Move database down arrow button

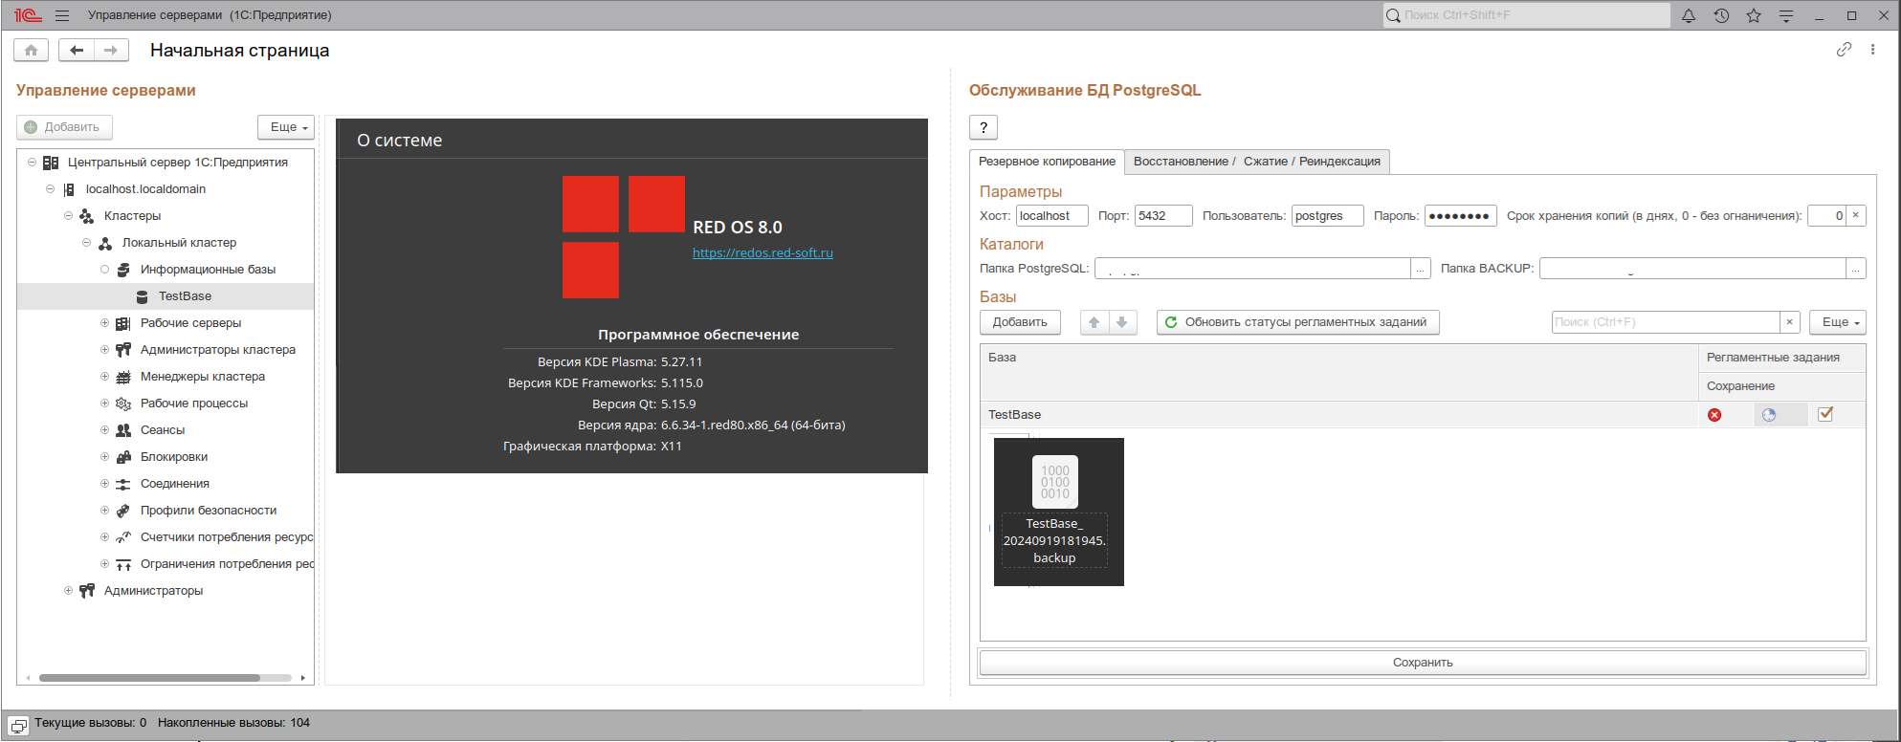click(x=1122, y=322)
